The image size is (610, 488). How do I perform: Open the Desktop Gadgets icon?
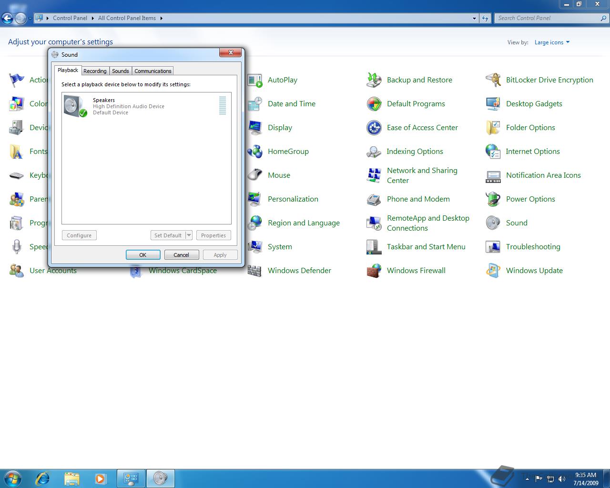(493, 104)
